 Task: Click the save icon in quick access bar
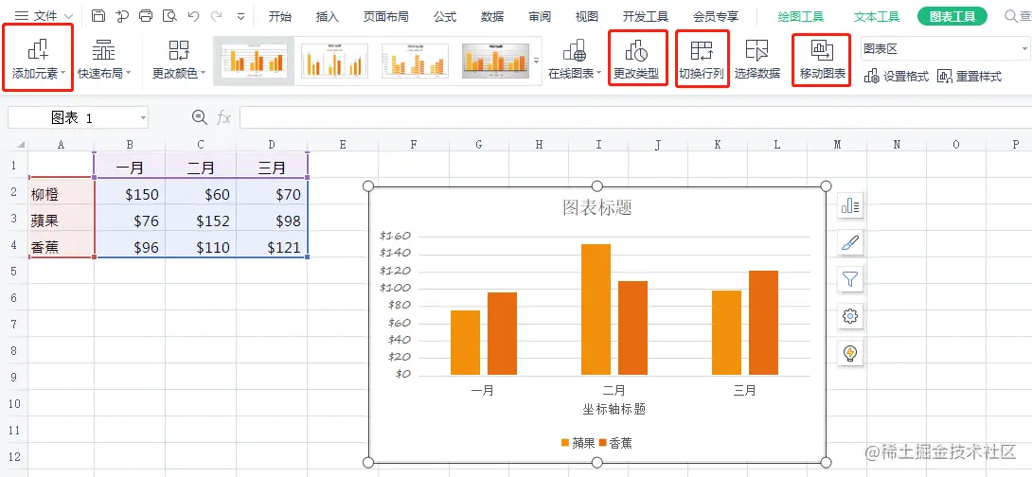[x=98, y=16]
